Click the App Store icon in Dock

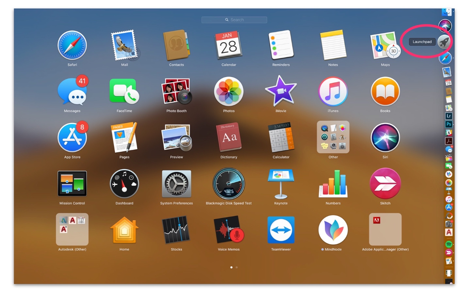click(449, 207)
